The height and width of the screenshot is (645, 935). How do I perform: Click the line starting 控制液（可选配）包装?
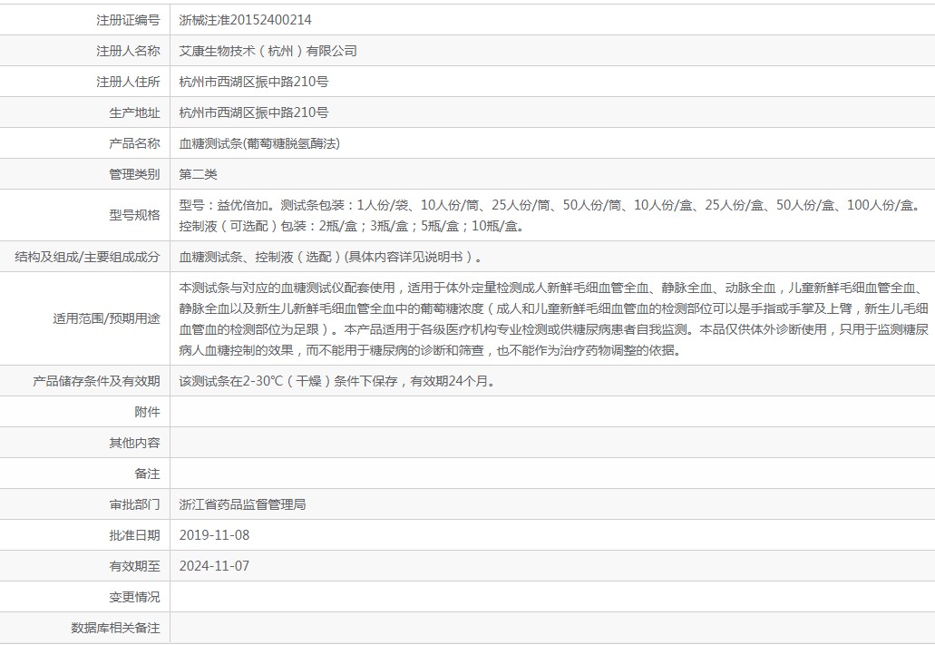pyautogui.click(x=352, y=226)
